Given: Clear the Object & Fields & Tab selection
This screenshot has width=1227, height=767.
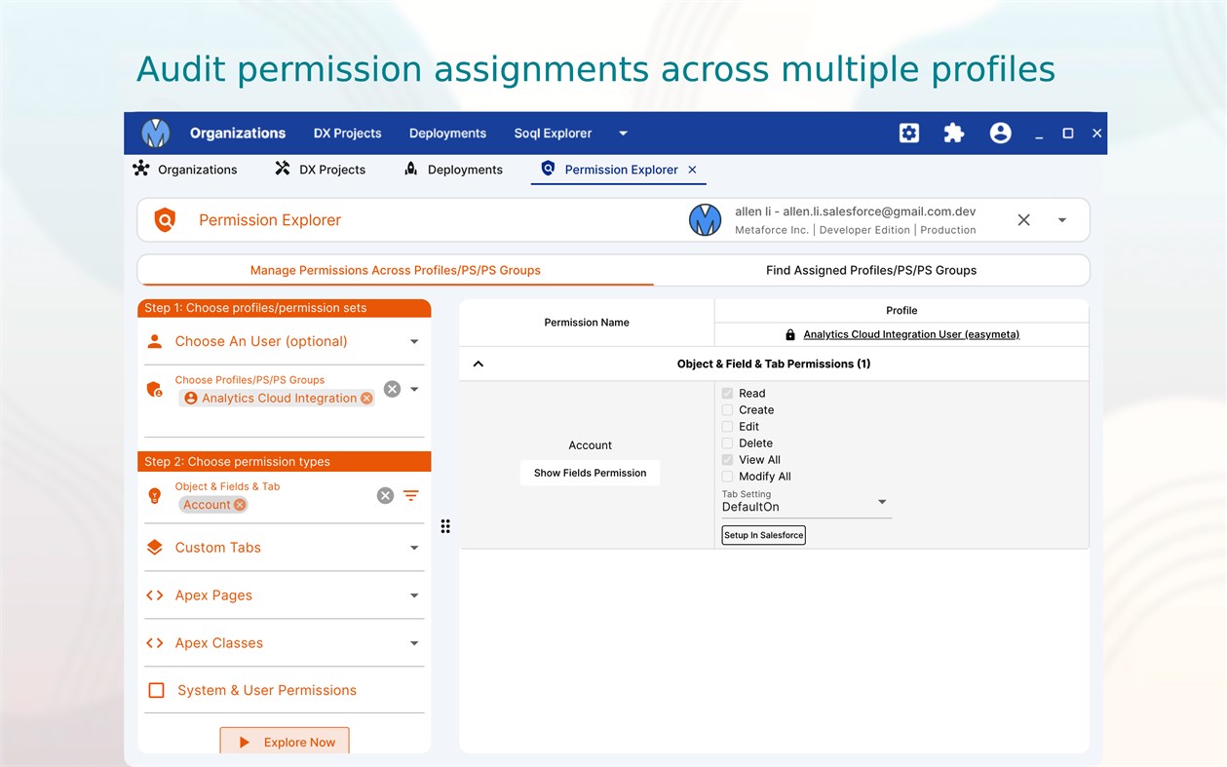Looking at the screenshot, I should pos(385,495).
